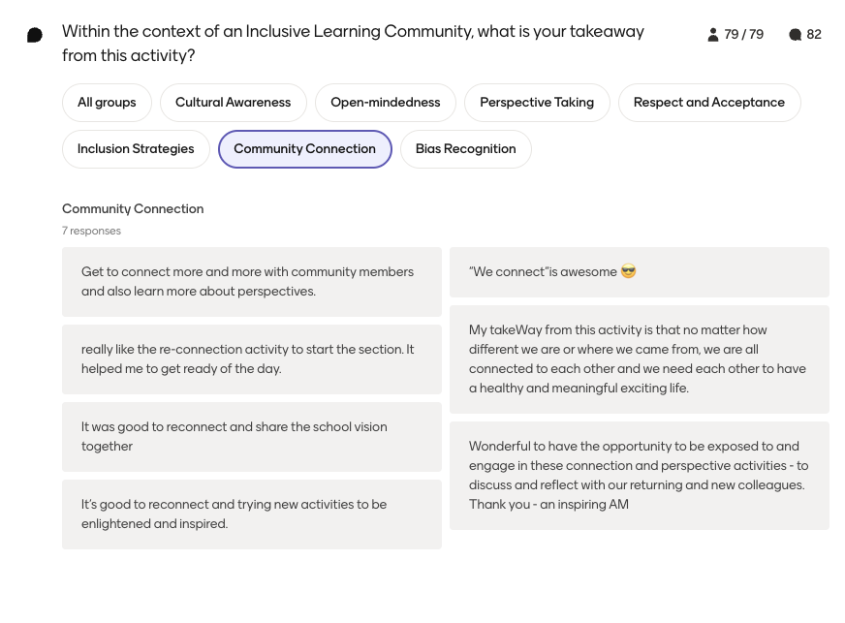Viewport: 845px width, 623px height.
Task: Select the Open-mindedness group chip
Action: point(386,103)
